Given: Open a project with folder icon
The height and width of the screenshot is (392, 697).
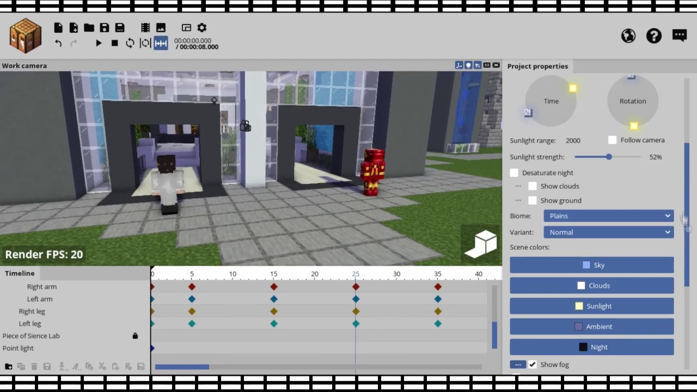Looking at the screenshot, I should (89, 27).
